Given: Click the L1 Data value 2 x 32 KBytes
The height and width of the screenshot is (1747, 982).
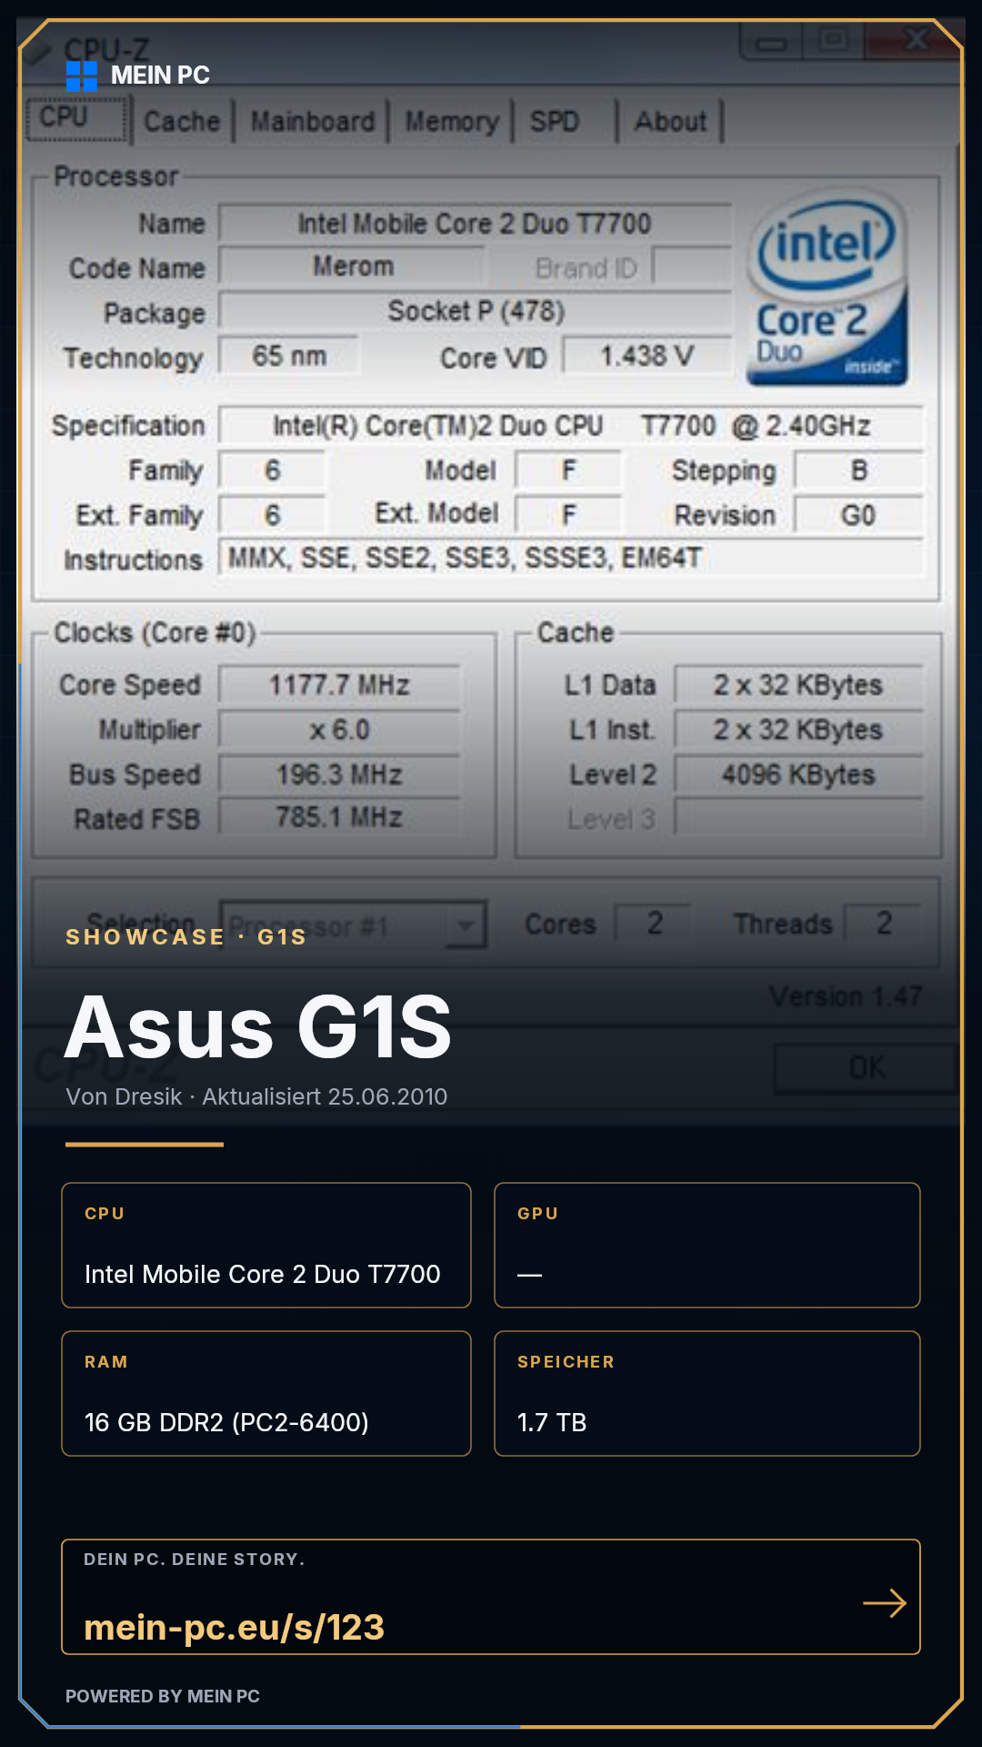Looking at the screenshot, I should (x=798, y=685).
